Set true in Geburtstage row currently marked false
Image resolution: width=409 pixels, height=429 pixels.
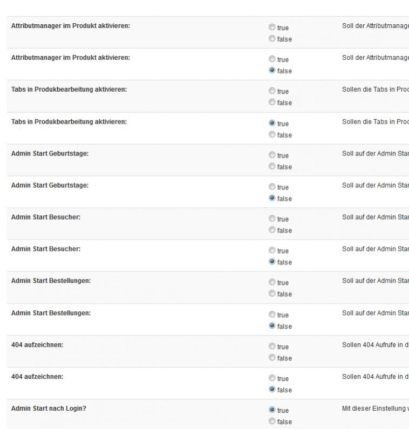click(272, 187)
